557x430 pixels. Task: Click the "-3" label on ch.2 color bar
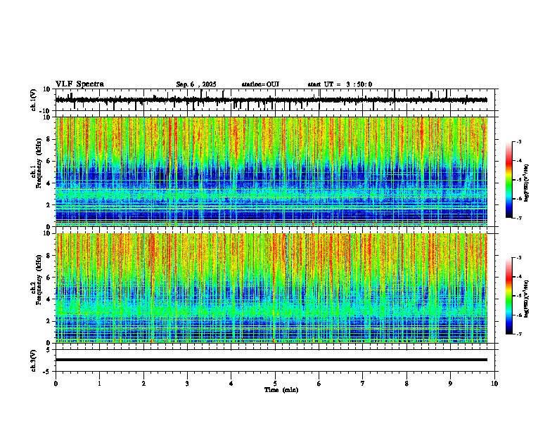click(518, 258)
